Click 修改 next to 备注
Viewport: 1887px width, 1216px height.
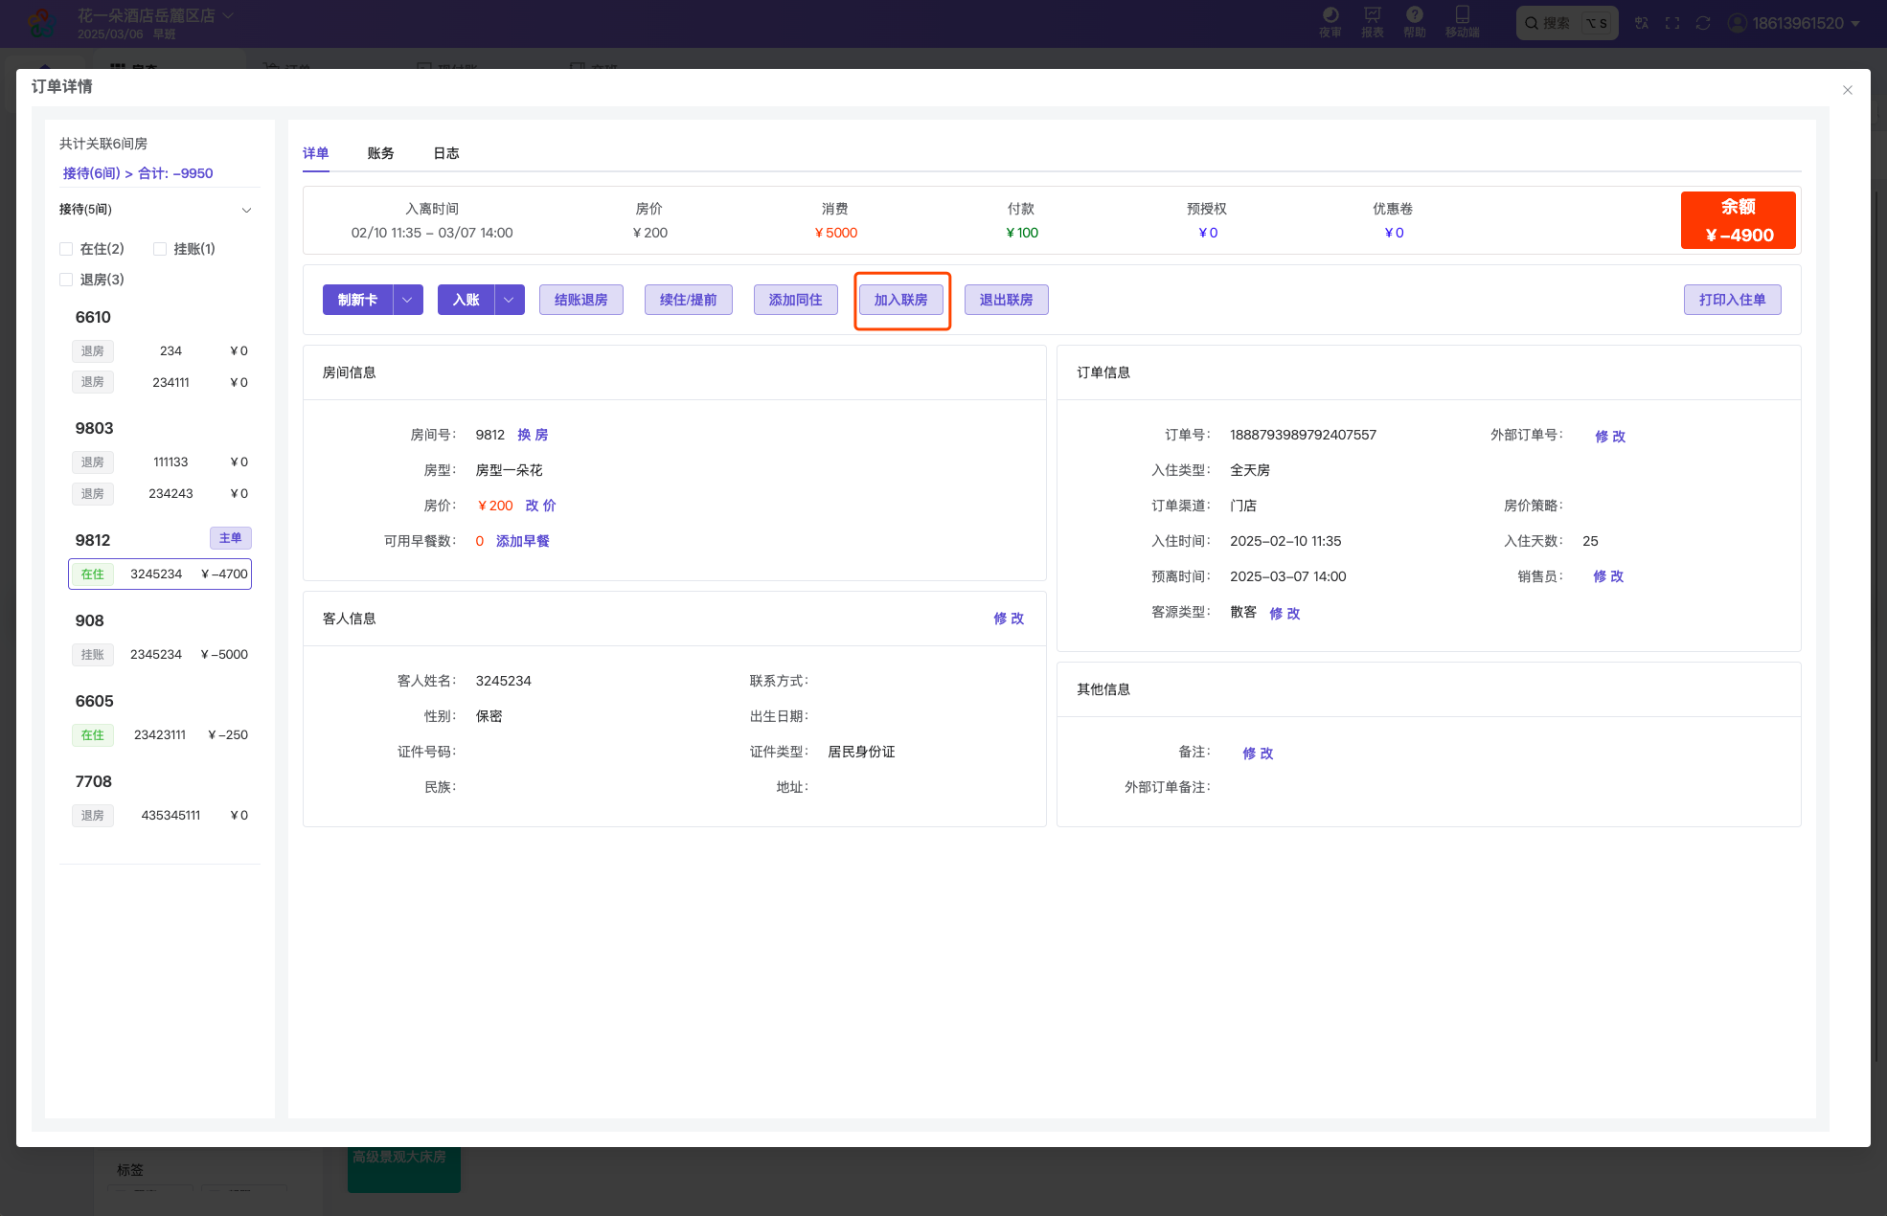pos(1258,754)
